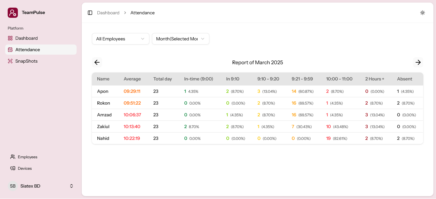Screen dimensions: 436x199
Task: Click the Devices icon in sidebar
Action: [x=13, y=168]
